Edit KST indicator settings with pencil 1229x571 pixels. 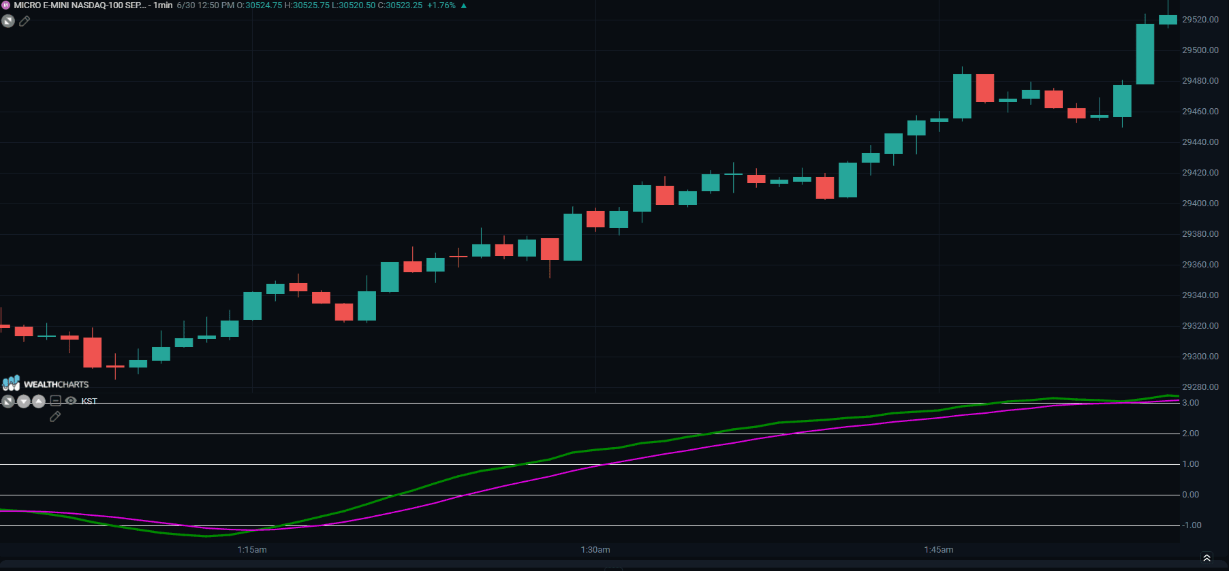(x=55, y=417)
